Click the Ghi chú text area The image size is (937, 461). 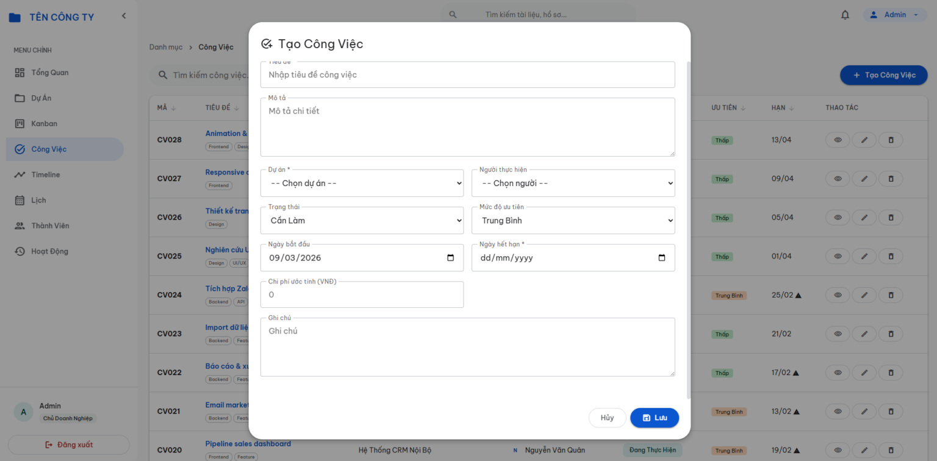(x=468, y=347)
